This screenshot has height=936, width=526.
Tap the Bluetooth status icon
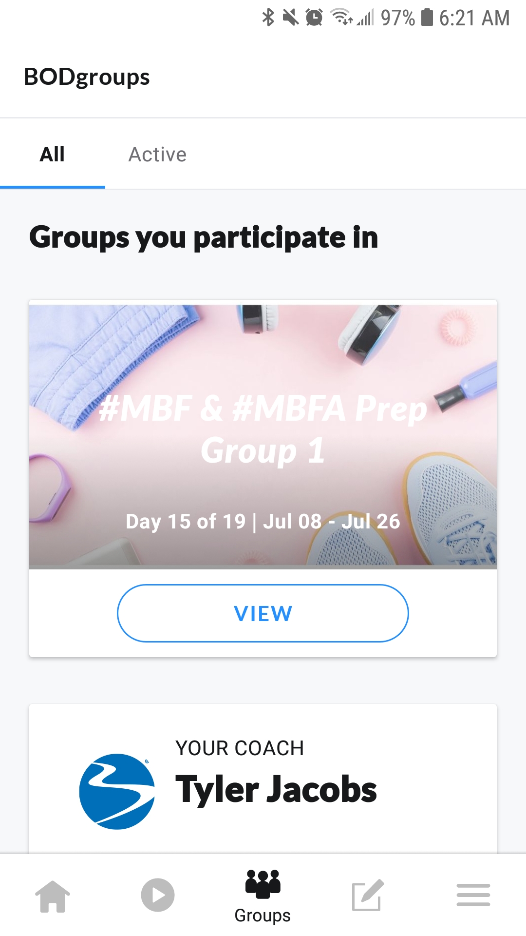[268, 18]
